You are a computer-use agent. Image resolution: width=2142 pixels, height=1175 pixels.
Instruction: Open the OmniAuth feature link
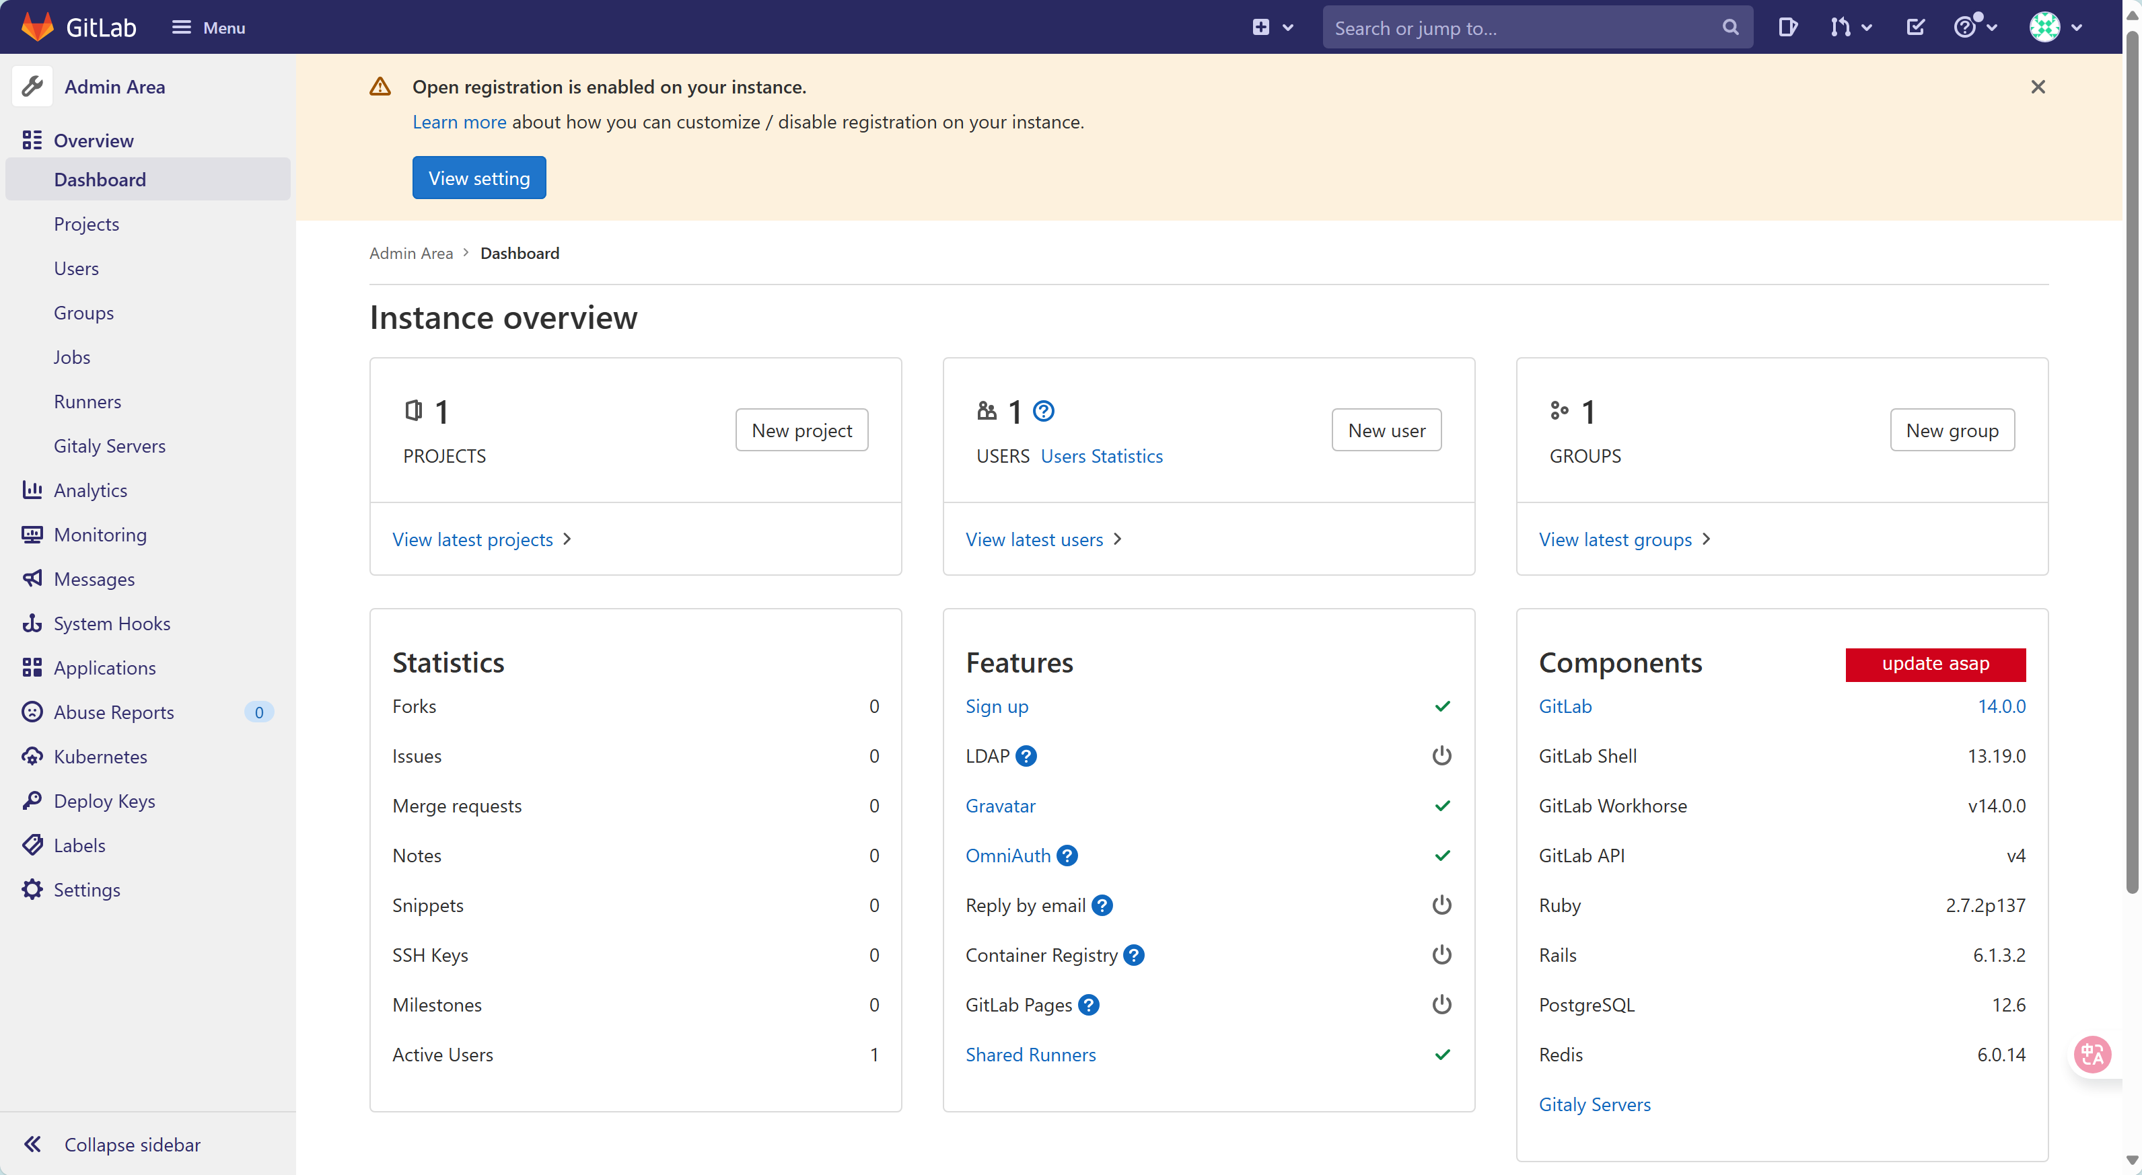pyautogui.click(x=1008, y=856)
